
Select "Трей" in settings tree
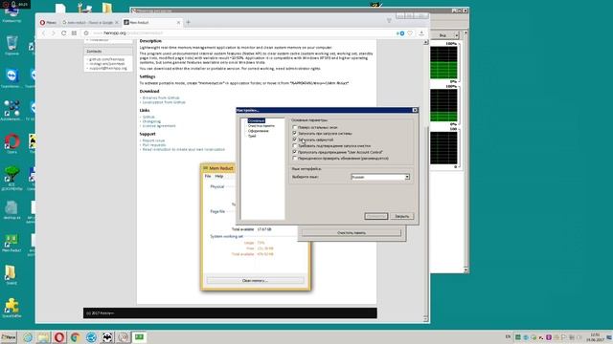(252, 136)
